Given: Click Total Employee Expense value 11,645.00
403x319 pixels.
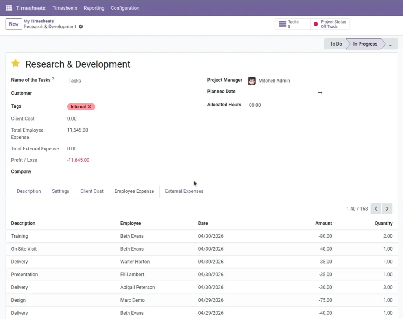Looking at the screenshot, I should click(x=78, y=130).
